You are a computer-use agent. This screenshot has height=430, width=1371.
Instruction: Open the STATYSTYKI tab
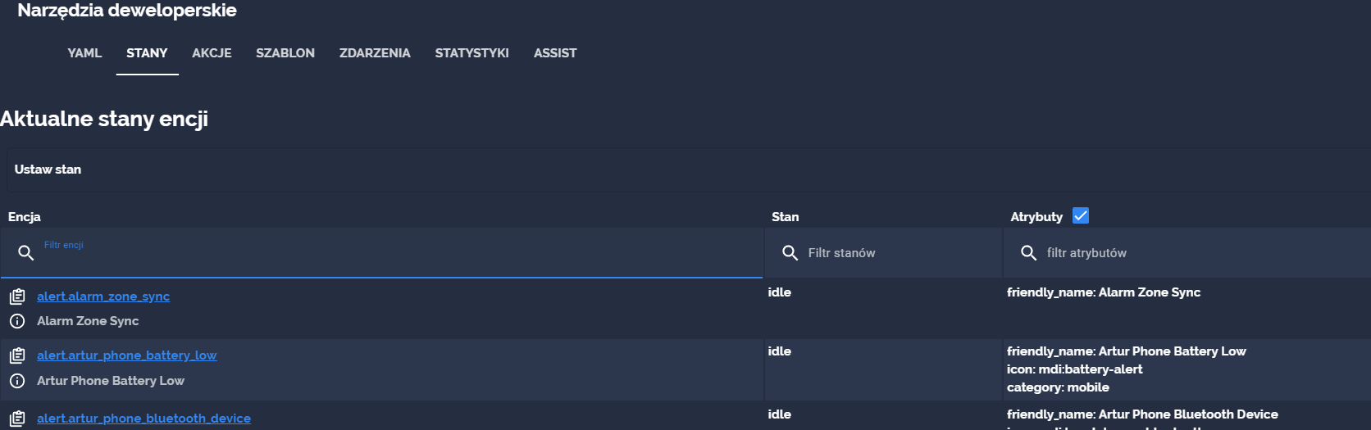[x=472, y=53]
